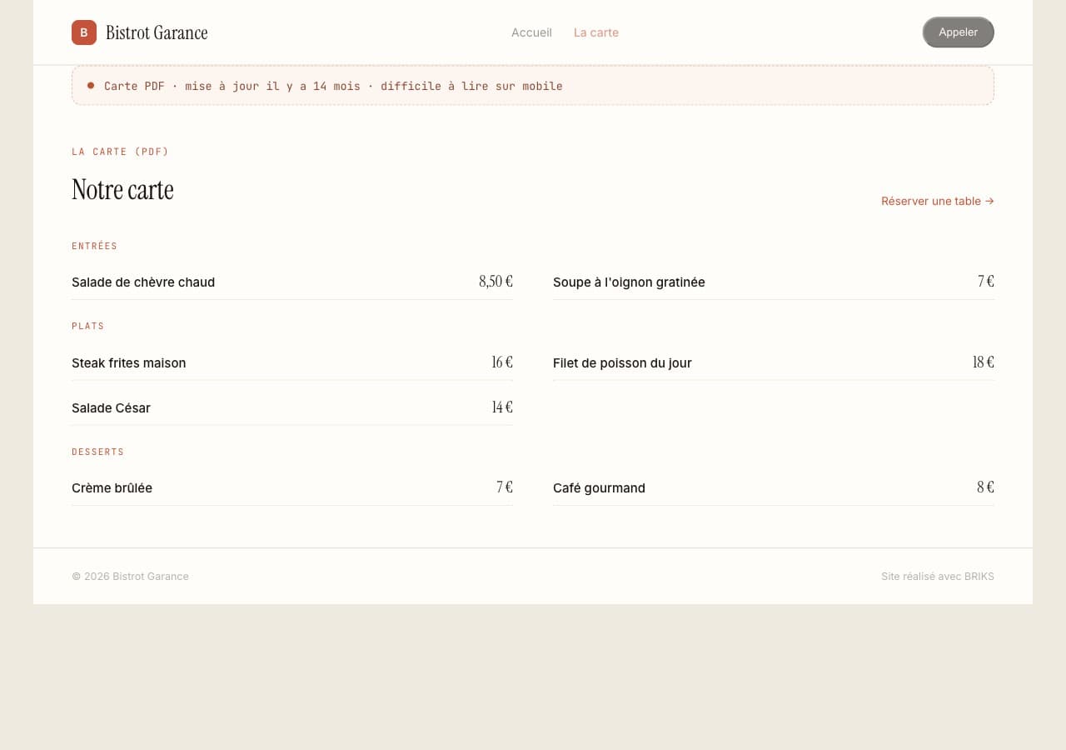Click the 18 € price

(x=984, y=362)
